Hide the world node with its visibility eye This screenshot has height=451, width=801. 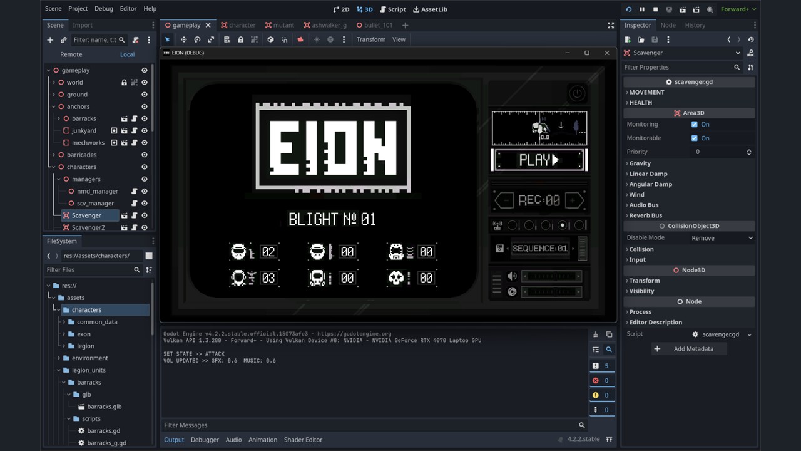pos(144,82)
